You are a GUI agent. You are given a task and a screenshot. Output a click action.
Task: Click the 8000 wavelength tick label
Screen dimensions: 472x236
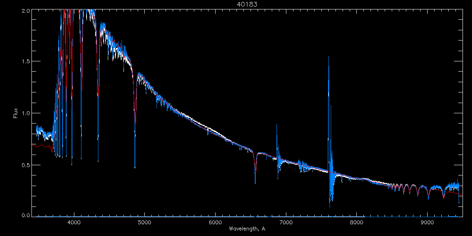[357, 223]
